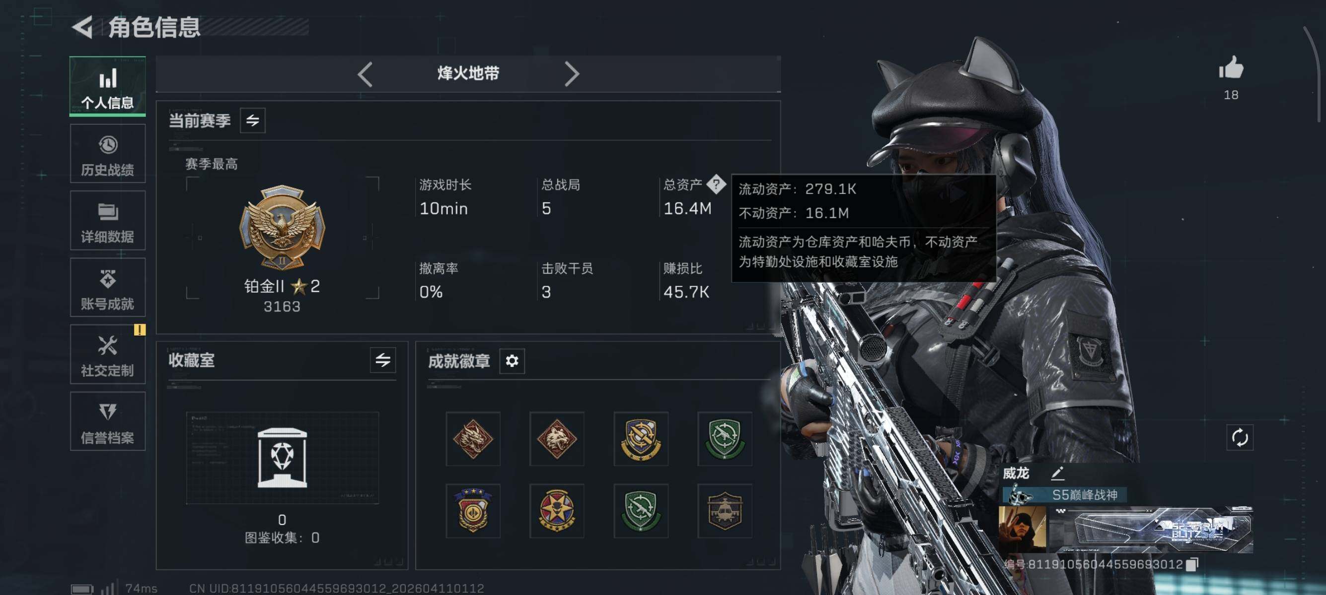Open the 历史战绩 sidebar tab
Screen dimensions: 1326x595
click(x=108, y=154)
